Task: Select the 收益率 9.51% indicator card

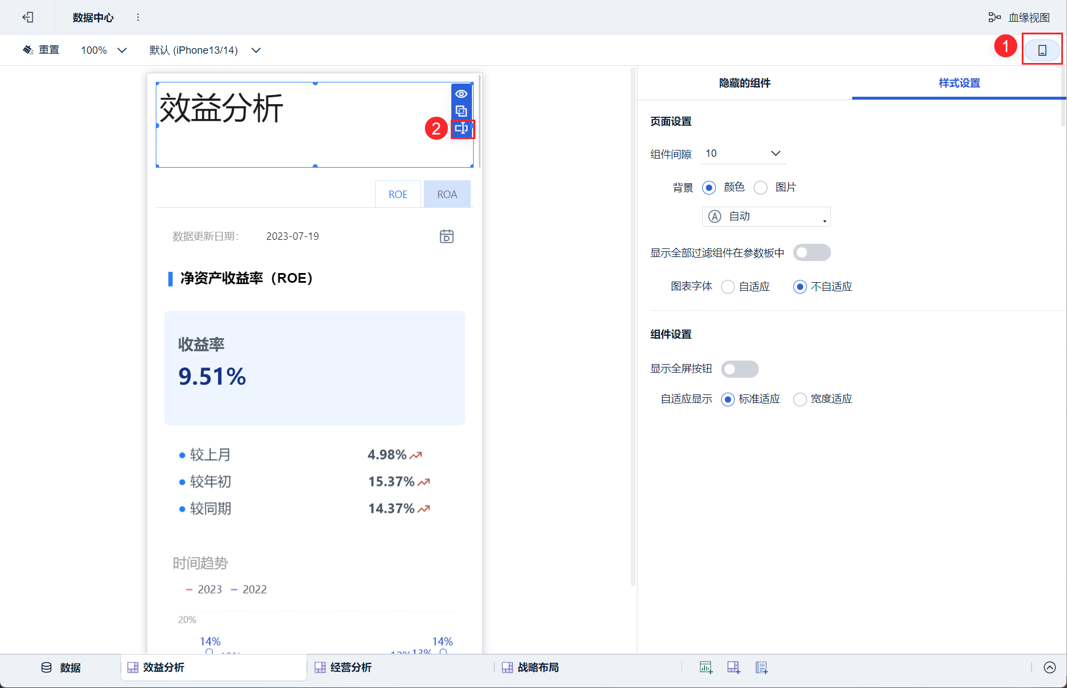Action: [x=314, y=367]
